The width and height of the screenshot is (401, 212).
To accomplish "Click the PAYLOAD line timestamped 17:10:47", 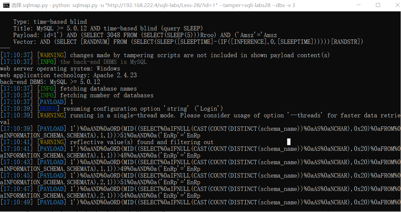I will click(x=200, y=189).
